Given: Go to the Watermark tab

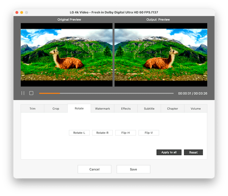Looking at the screenshot, I should coord(102,108).
